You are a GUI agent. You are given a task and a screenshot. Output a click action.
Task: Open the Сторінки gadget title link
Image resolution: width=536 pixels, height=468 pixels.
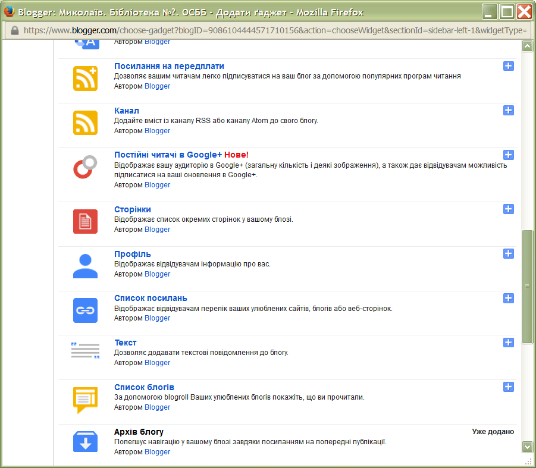pos(132,209)
